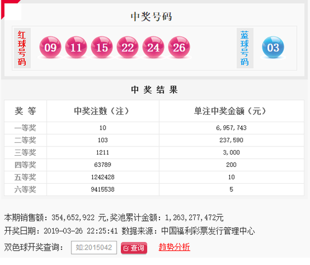Click fifth prize winner count 1242428

pos(103,177)
